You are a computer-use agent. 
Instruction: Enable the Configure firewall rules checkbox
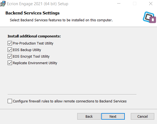point(10,101)
